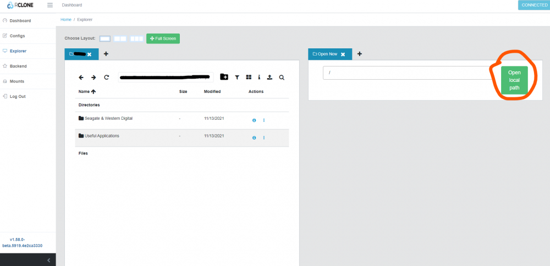The image size is (550, 266).
Task: Click the Open local path button
Action: pyautogui.click(x=514, y=80)
